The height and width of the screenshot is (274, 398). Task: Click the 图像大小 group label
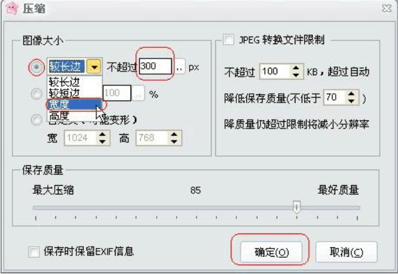(x=43, y=40)
